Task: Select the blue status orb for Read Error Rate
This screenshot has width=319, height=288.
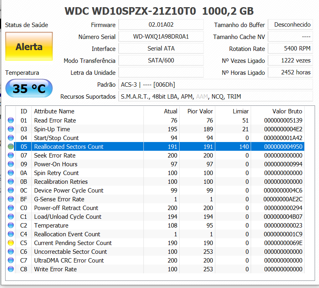Action: (11, 120)
